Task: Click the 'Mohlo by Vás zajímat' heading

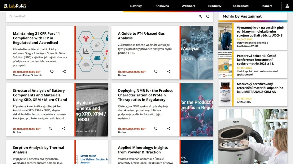Action: [x=242, y=16]
